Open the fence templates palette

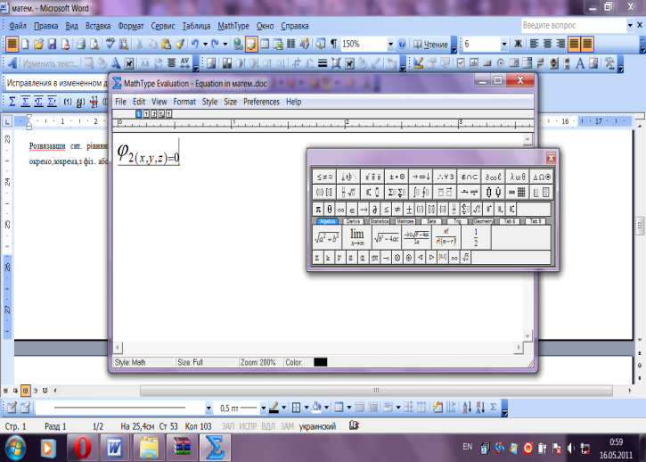[x=324, y=193]
